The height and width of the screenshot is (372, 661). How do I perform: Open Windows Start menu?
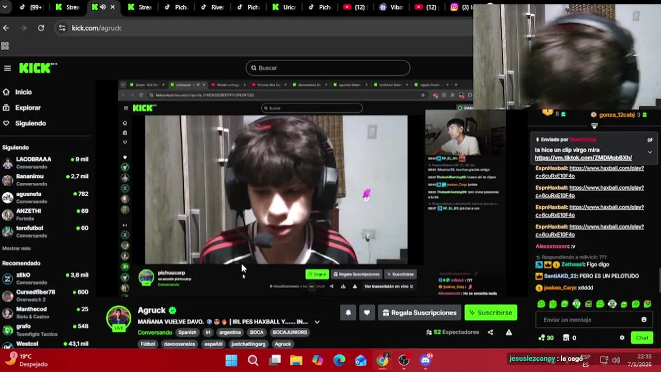[x=231, y=361]
